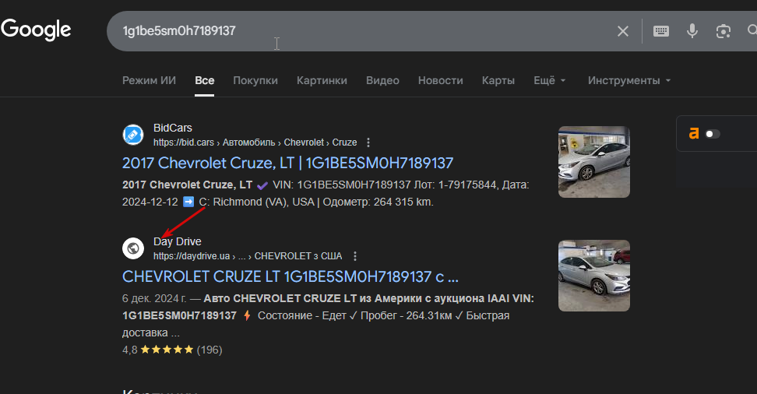Open the Покупки tab
Viewport: 757px width, 394px height.
[255, 81]
